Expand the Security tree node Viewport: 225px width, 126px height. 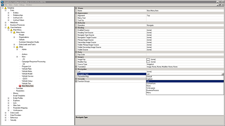point(6,120)
